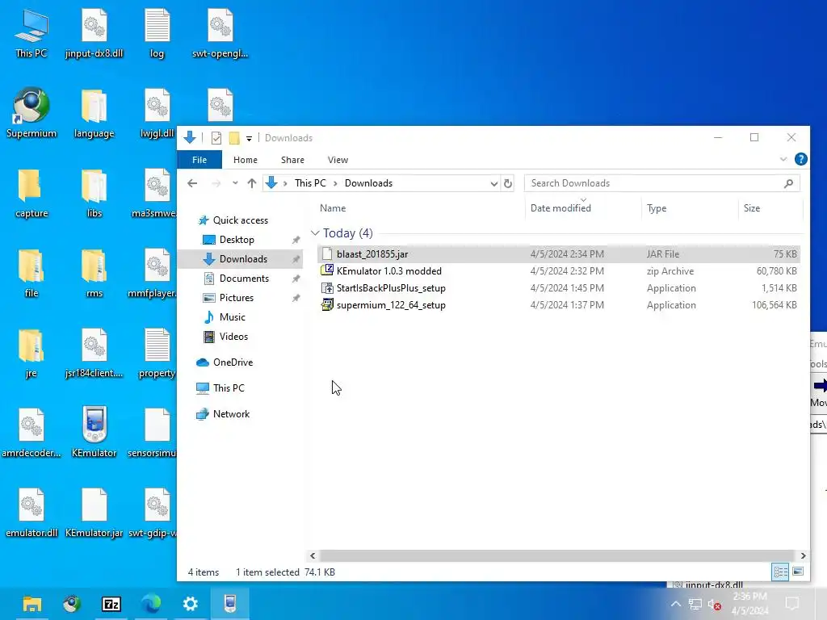Select This PC desktop icon
Viewport: 827px width, 620px height.
31,33
